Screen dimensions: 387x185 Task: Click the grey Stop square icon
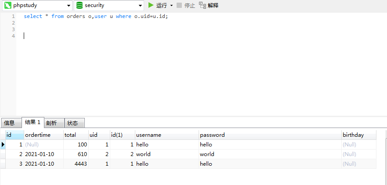coord(179,5)
